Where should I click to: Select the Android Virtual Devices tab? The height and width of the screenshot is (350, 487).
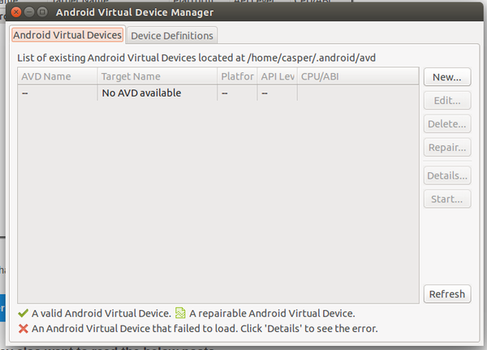(67, 35)
